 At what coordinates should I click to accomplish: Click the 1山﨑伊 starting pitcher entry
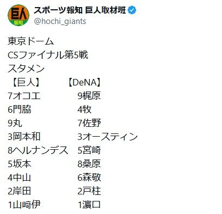point(24,205)
